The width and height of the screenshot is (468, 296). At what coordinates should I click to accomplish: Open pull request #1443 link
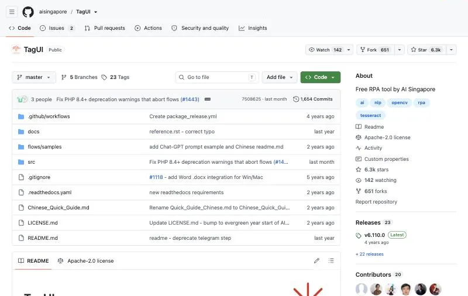point(190,99)
